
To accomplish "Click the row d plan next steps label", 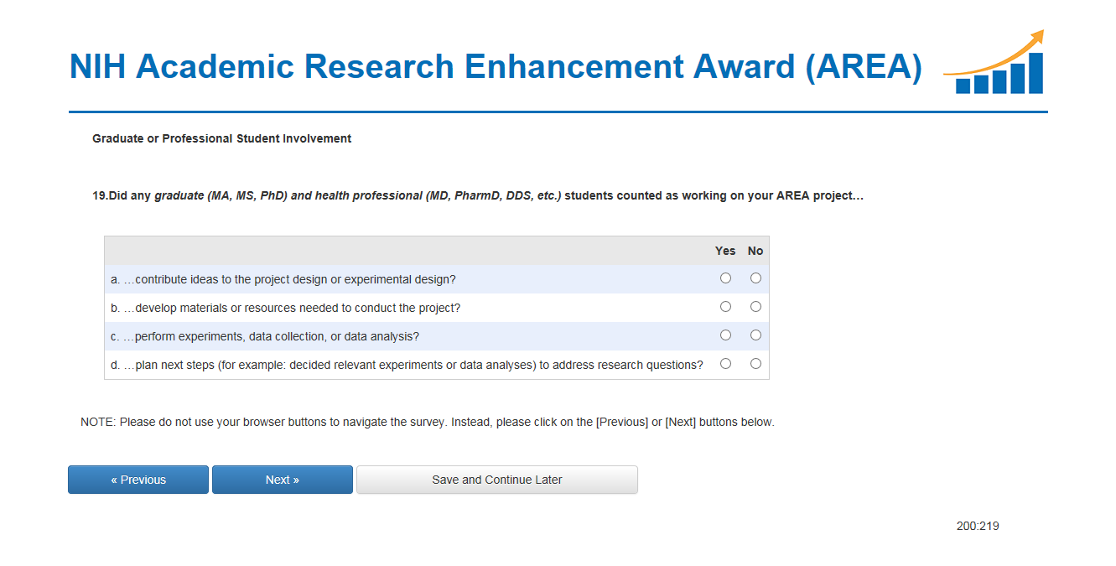I will [x=407, y=365].
